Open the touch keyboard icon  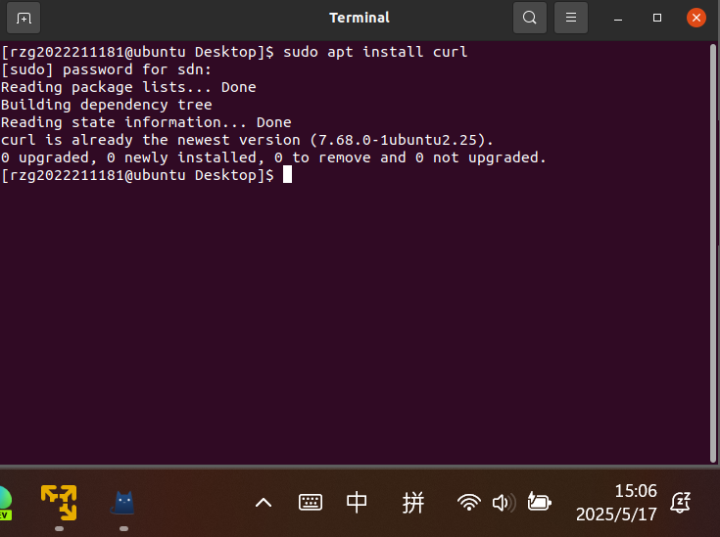311,503
